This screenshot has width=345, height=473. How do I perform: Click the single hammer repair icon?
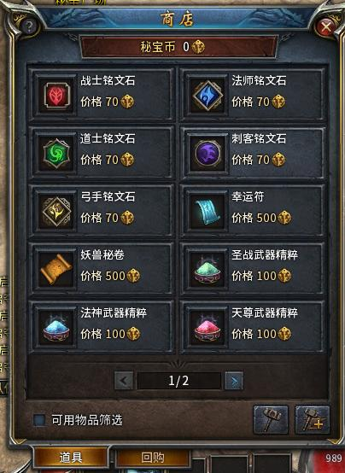[x=271, y=419]
